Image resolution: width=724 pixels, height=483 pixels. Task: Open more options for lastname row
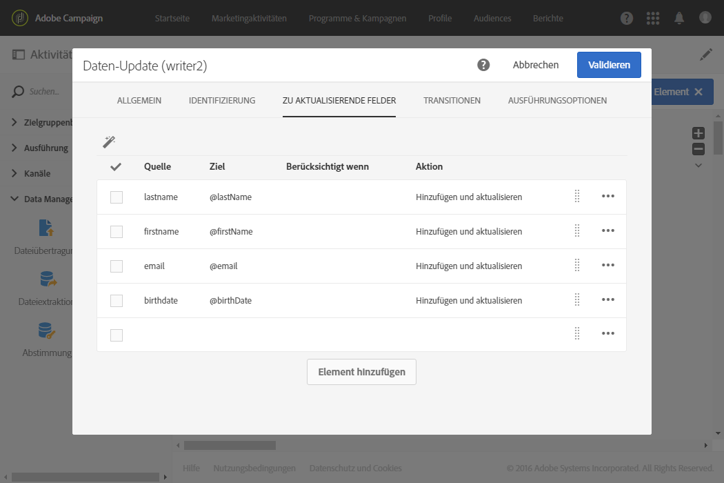click(x=608, y=197)
